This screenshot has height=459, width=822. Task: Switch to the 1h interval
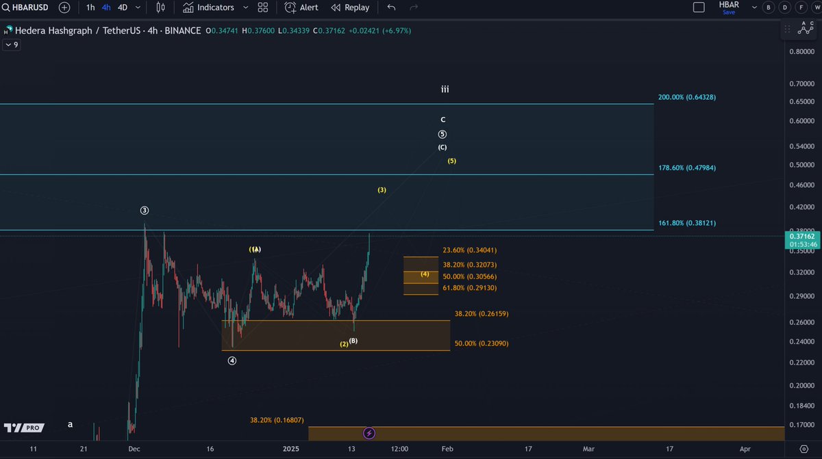(x=90, y=8)
